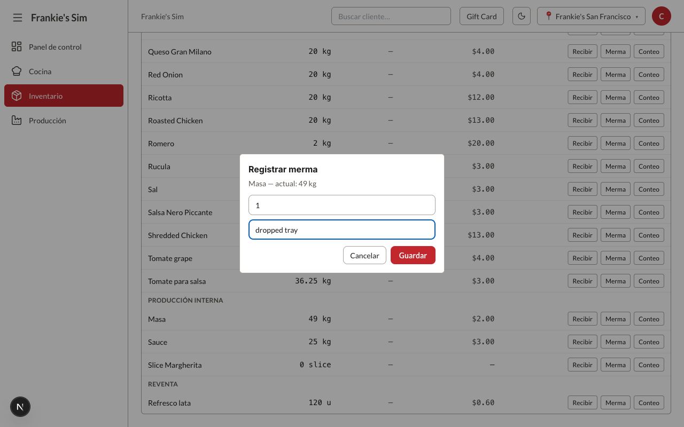Image resolution: width=684 pixels, height=427 pixels.
Task: Click Conteo for Shredded Chicken
Action: pos(649,235)
